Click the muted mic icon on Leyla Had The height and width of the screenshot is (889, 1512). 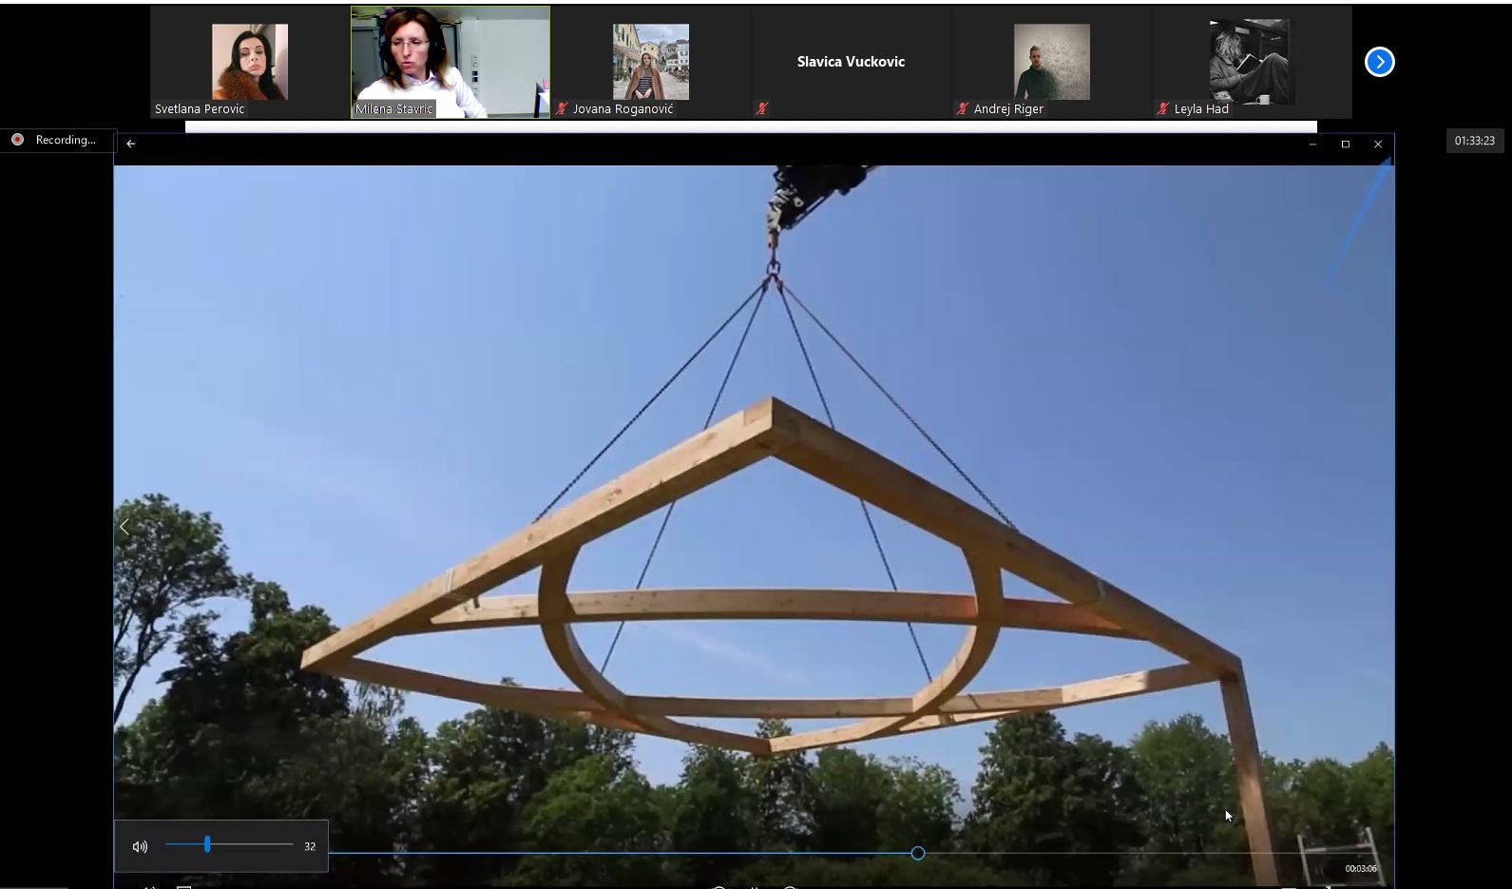point(1162,108)
